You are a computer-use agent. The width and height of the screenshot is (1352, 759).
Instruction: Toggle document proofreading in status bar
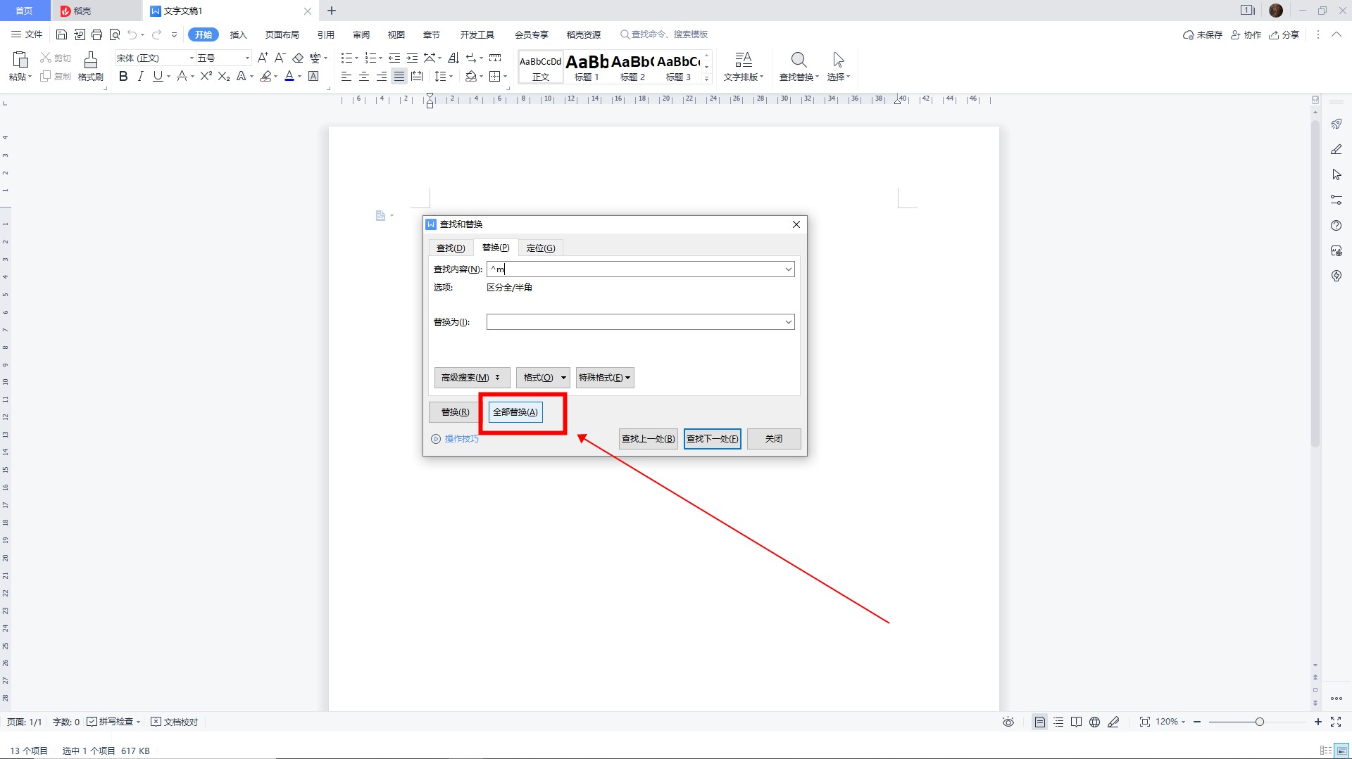[x=156, y=722]
